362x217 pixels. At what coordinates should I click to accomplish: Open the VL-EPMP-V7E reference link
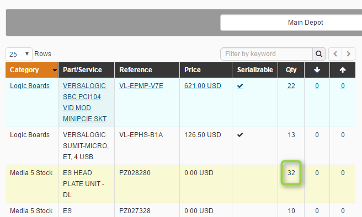141,86
